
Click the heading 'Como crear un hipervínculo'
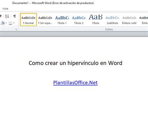click(64, 63)
